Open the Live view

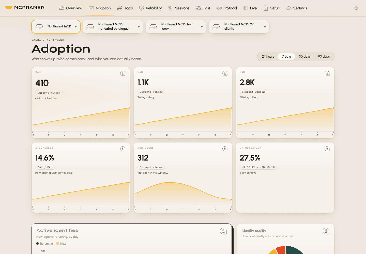(250, 8)
